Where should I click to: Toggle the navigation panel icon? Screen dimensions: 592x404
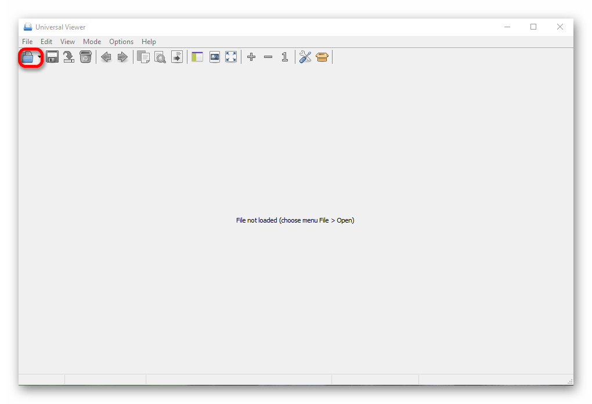pyautogui.click(x=197, y=57)
